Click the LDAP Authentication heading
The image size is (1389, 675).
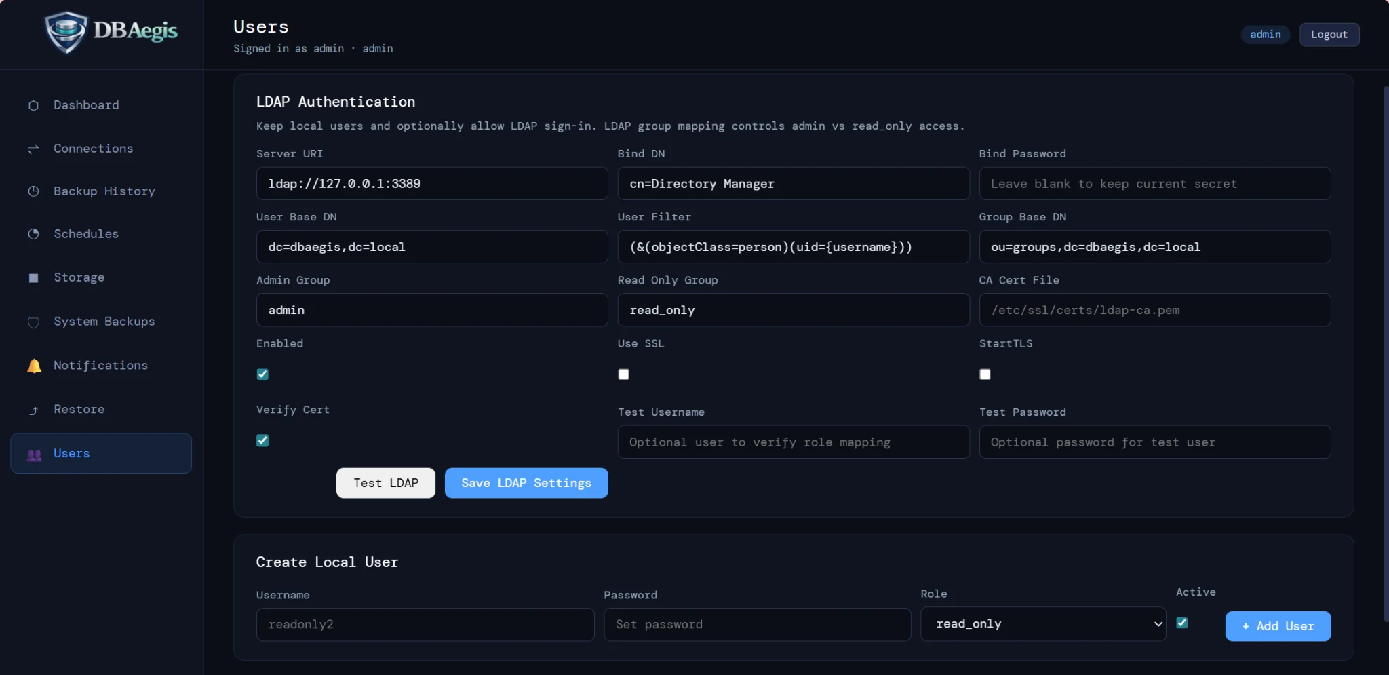point(336,102)
